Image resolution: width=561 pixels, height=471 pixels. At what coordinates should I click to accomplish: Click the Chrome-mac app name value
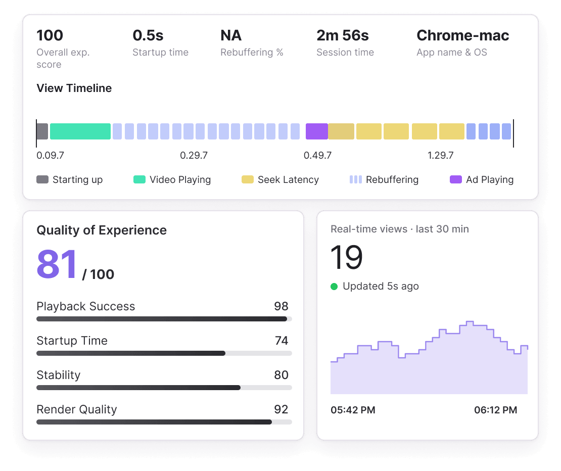coord(462,35)
